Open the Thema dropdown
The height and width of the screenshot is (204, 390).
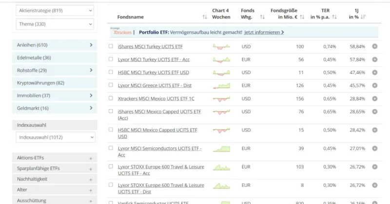pos(55,24)
